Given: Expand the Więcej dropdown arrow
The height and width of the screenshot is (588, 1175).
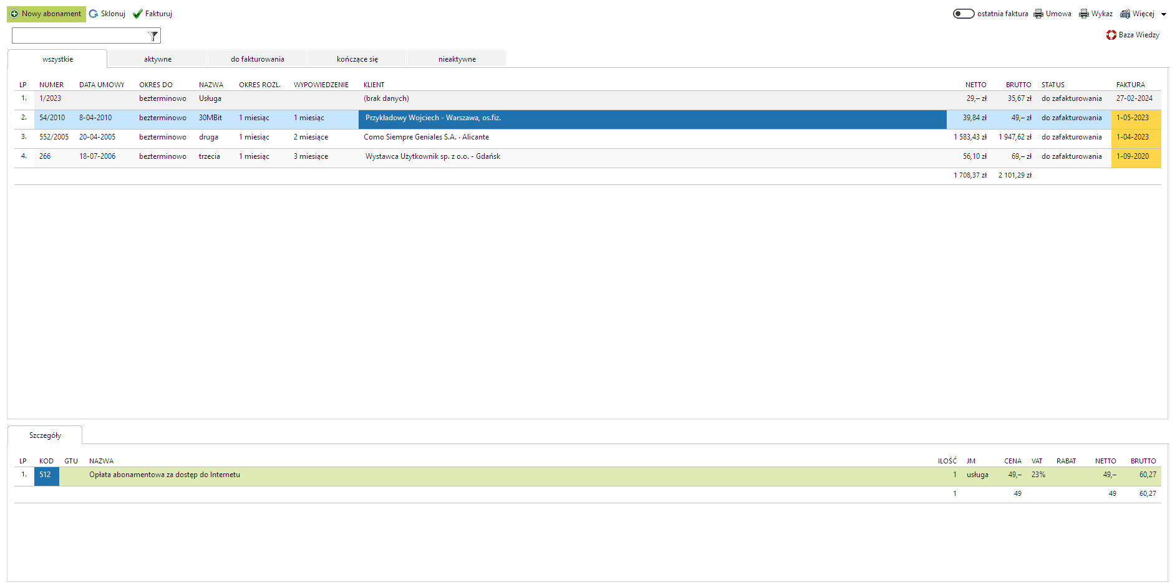Looking at the screenshot, I should coord(1164,14).
